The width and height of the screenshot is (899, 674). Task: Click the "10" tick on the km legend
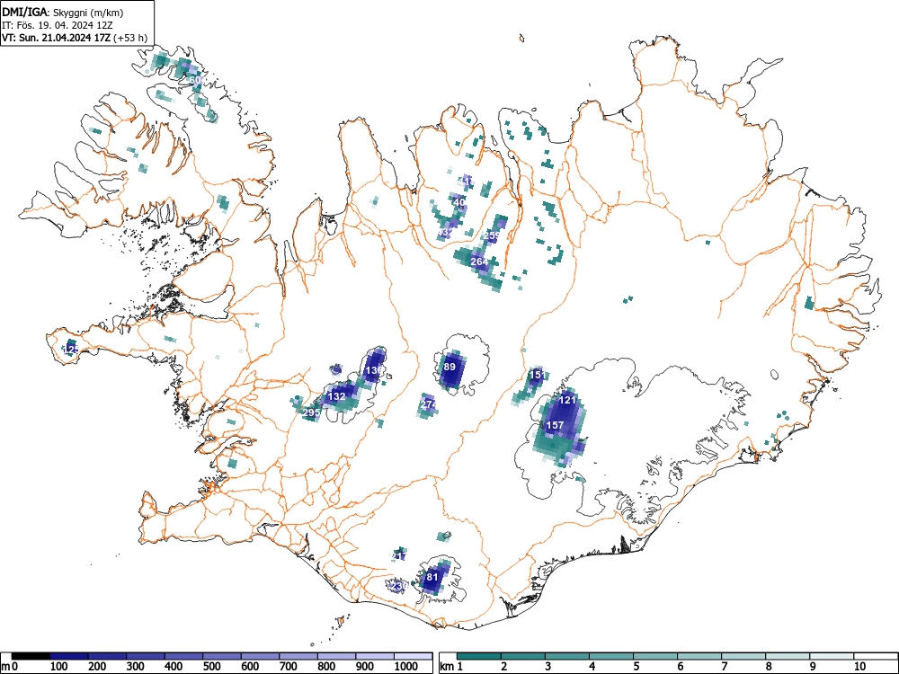click(x=859, y=666)
